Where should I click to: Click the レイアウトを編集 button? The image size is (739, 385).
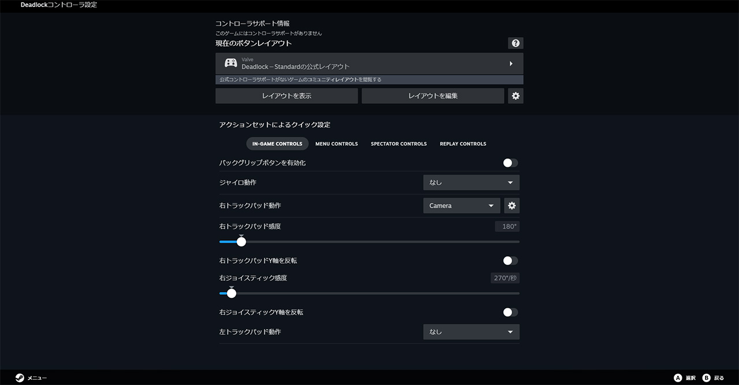pos(432,96)
